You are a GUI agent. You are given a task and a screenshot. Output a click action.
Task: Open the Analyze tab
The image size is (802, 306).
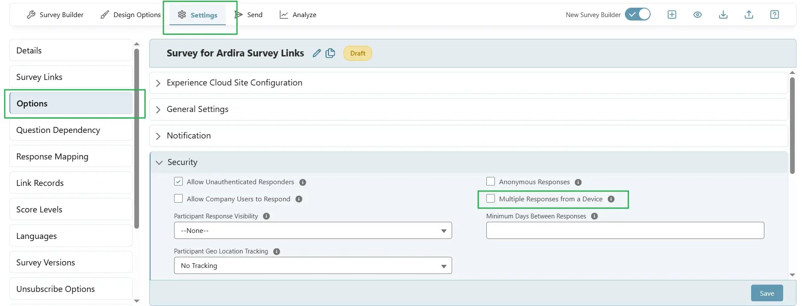[x=298, y=15]
